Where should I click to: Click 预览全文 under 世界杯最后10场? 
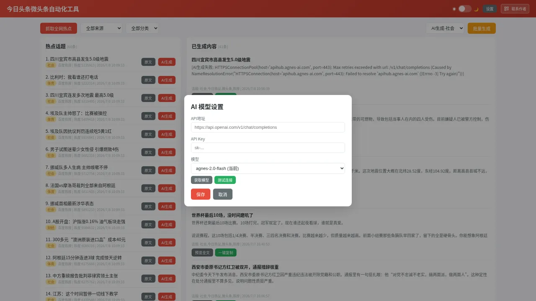[x=202, y=253]
